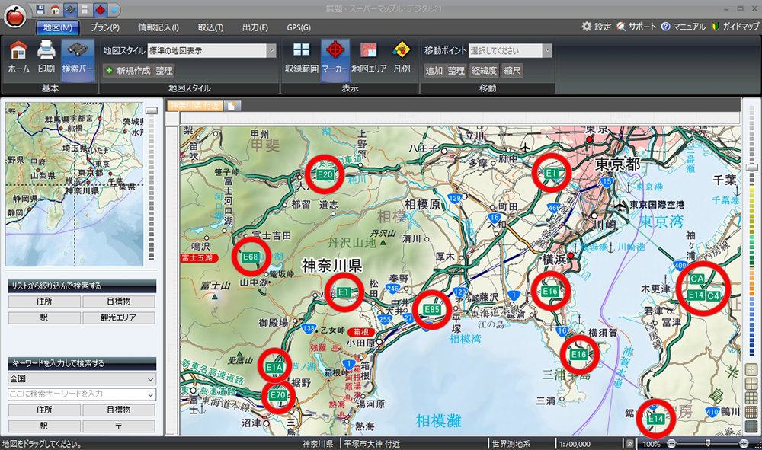Viewport: 762px width, 450px height.
Task: Open the keyword history arrow in search field
Action: (150, 394)
